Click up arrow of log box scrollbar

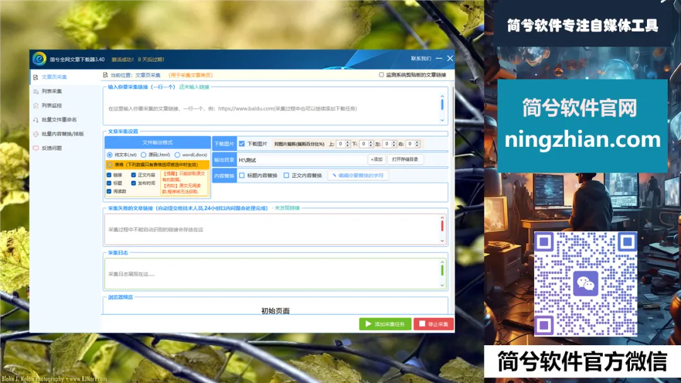(x=442, y=262)
